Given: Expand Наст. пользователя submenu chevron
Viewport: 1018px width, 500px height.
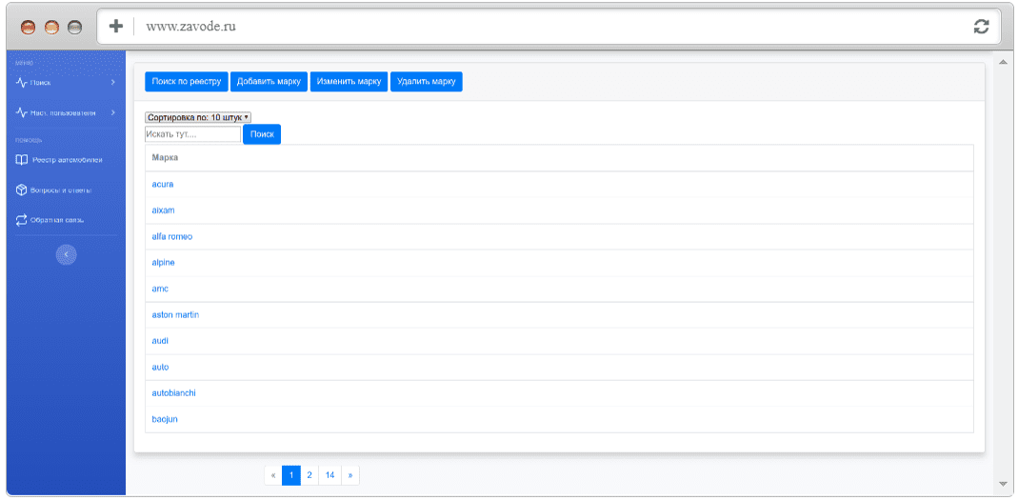Looking at the screenshot, I should coord(112,113).
